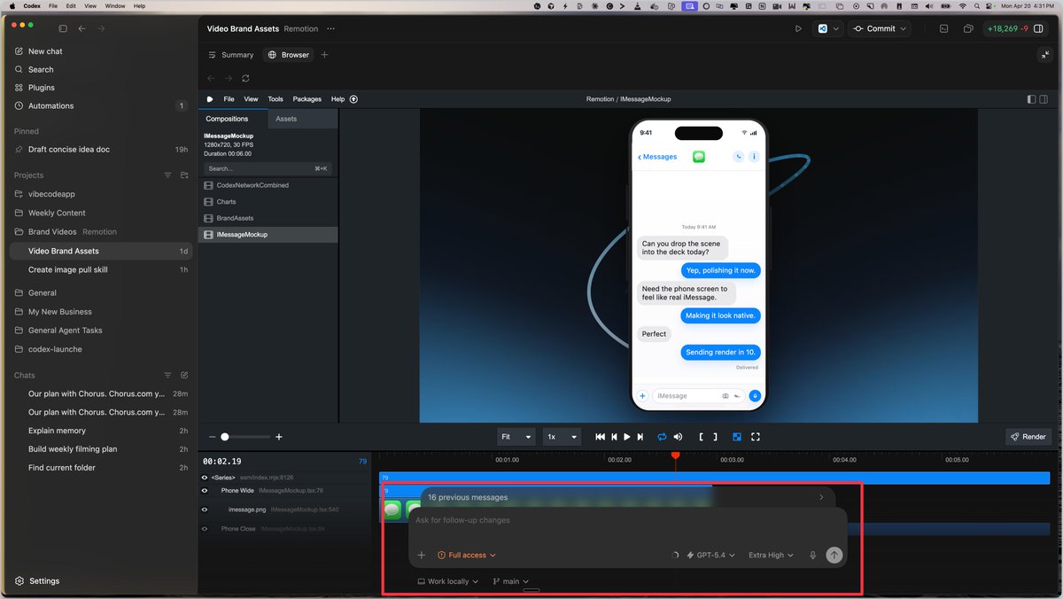Zoom out timeline with the minus icon
Screen dimensions: 1063x599
212,437
